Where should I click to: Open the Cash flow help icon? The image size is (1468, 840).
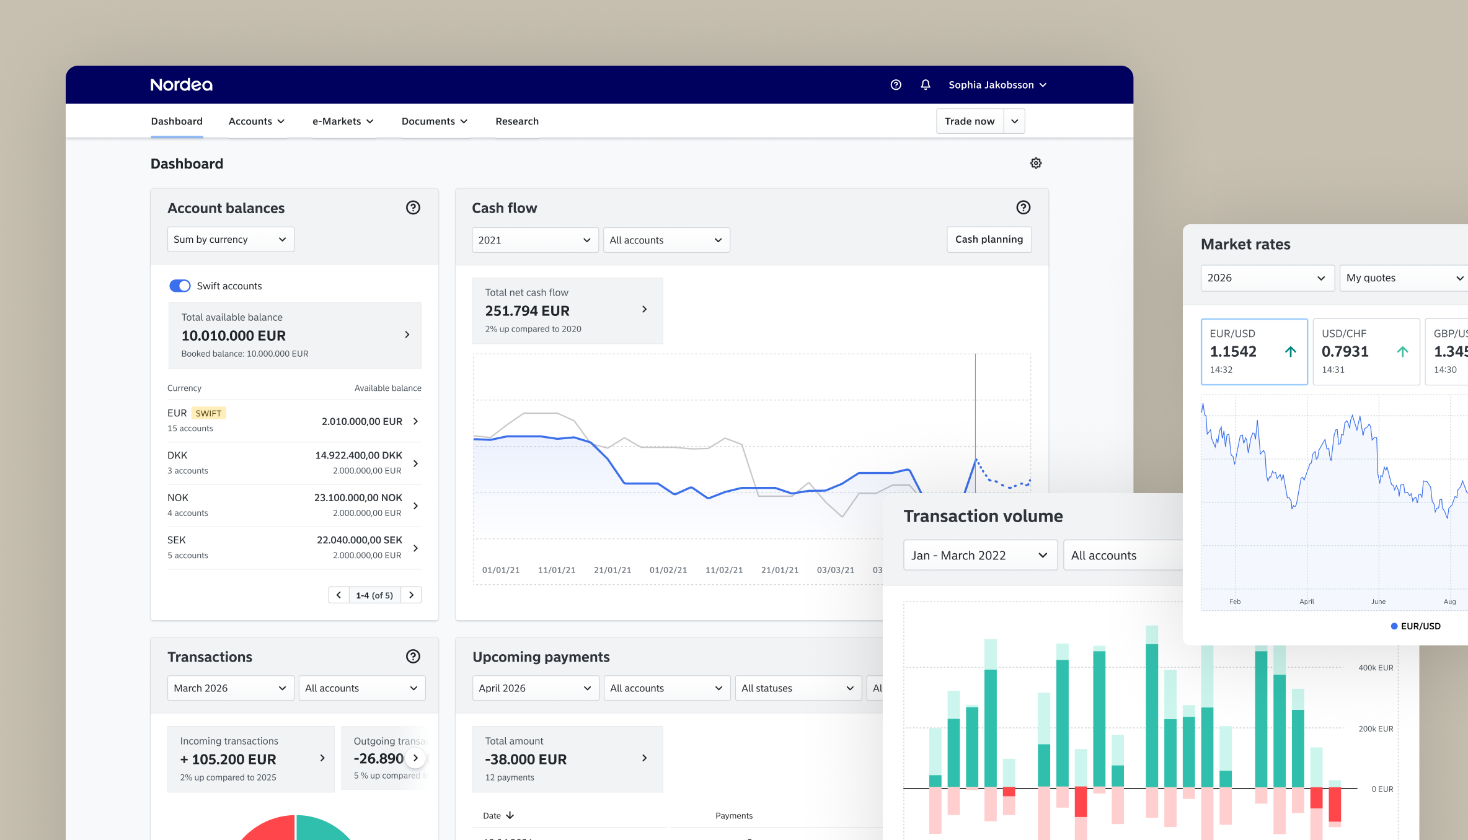tap(1024, 208)
